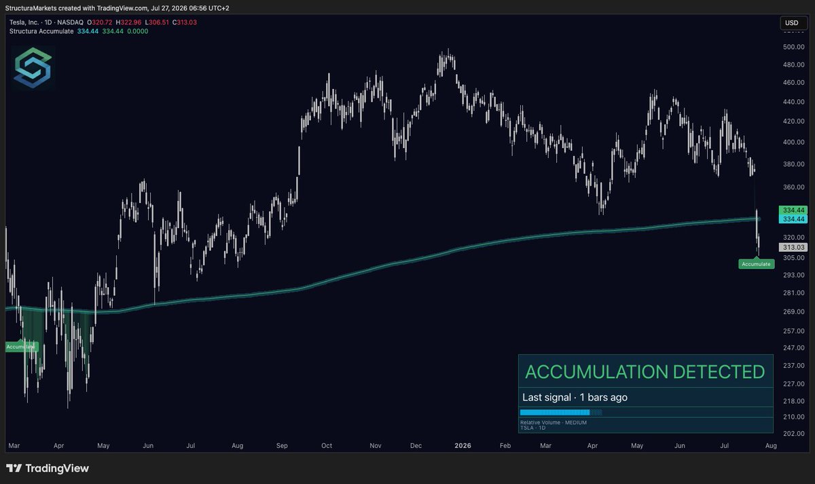Click the 210.00 price axis label
Viewport: 815px width, 484px height.
click(793, 417)
